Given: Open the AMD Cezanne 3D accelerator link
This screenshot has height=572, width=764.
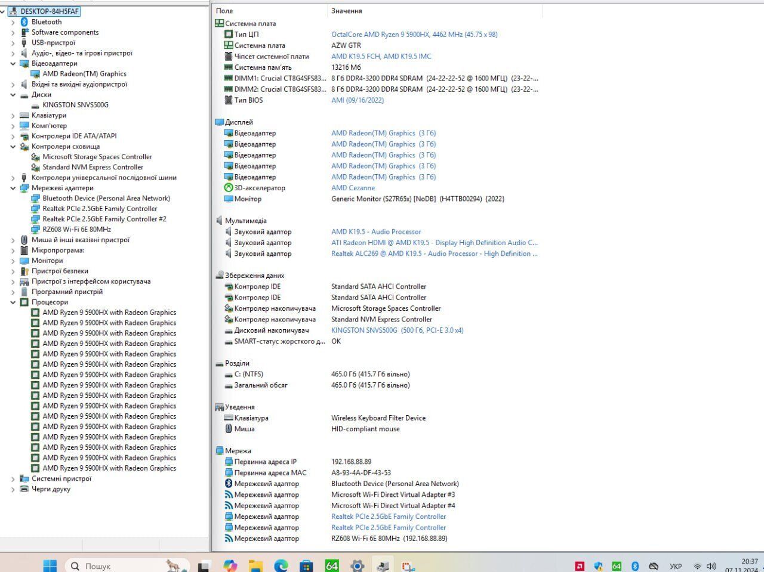Looking at the screenshot, I should [353, 188].
